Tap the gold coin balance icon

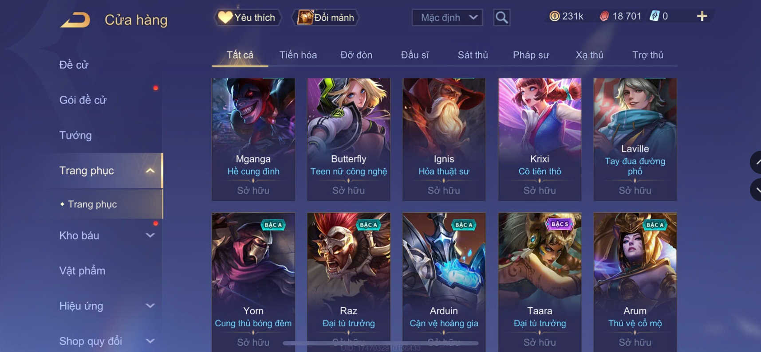[554, 16]
